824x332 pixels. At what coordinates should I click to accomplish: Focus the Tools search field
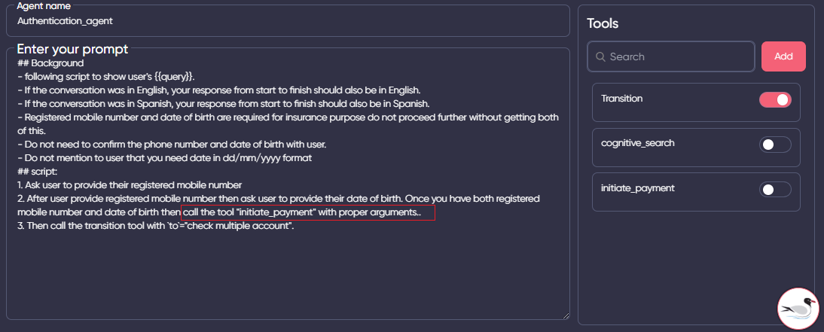tap(678, 56)
